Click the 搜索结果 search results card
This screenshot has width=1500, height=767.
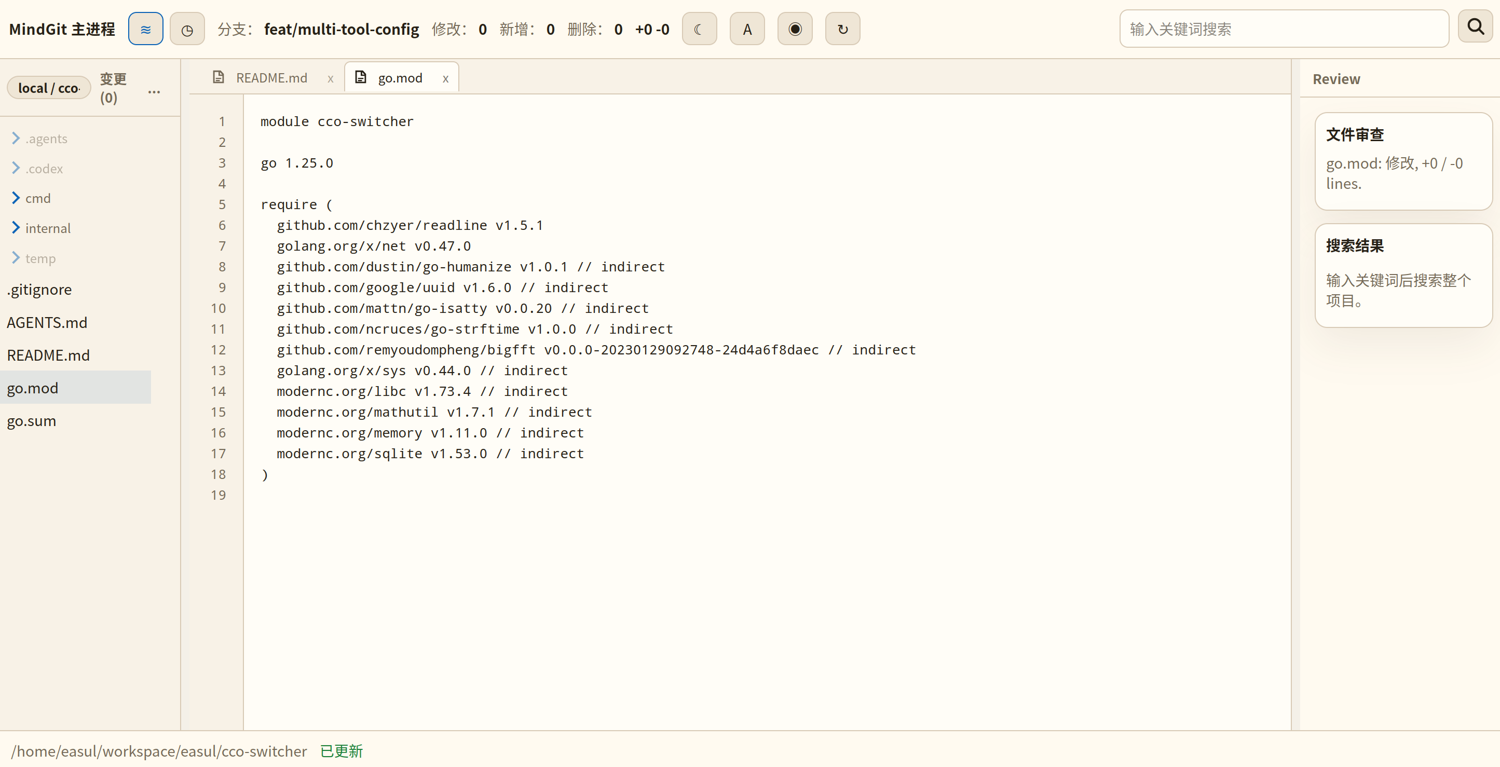[1403, 276]
